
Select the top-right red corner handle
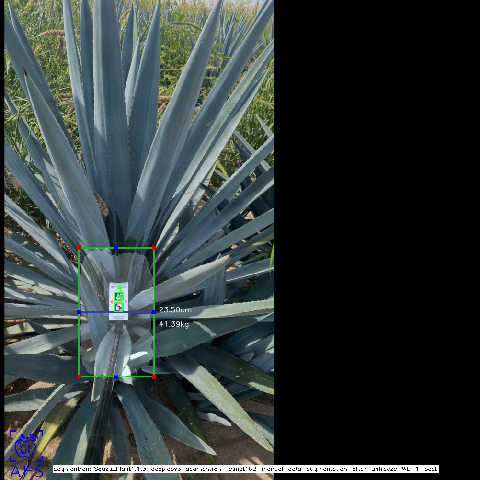pos(154,248)
